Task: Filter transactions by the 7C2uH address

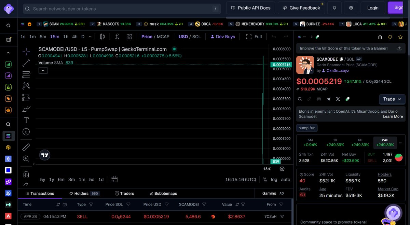Action: 282,216
